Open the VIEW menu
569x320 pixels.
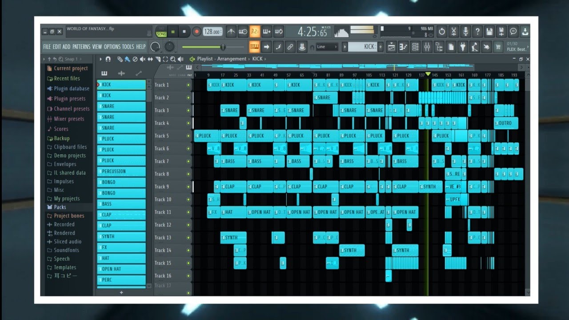coord(97,47)
